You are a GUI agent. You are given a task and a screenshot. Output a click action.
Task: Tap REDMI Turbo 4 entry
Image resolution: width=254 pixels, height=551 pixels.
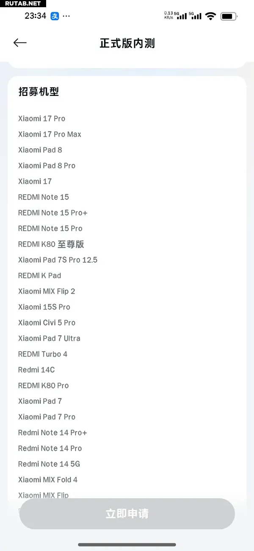(x=43, y=354)
